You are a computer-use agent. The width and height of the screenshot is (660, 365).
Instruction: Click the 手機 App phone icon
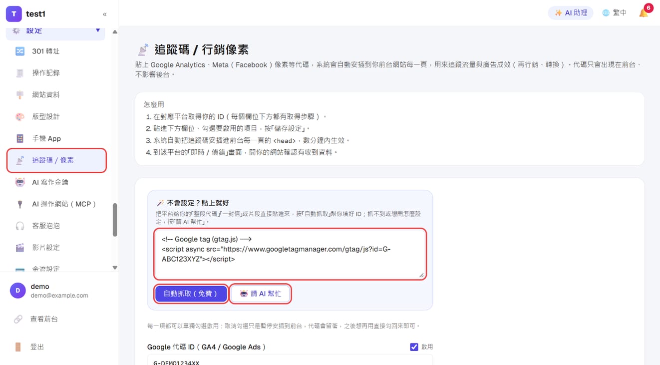coord(20,138)
